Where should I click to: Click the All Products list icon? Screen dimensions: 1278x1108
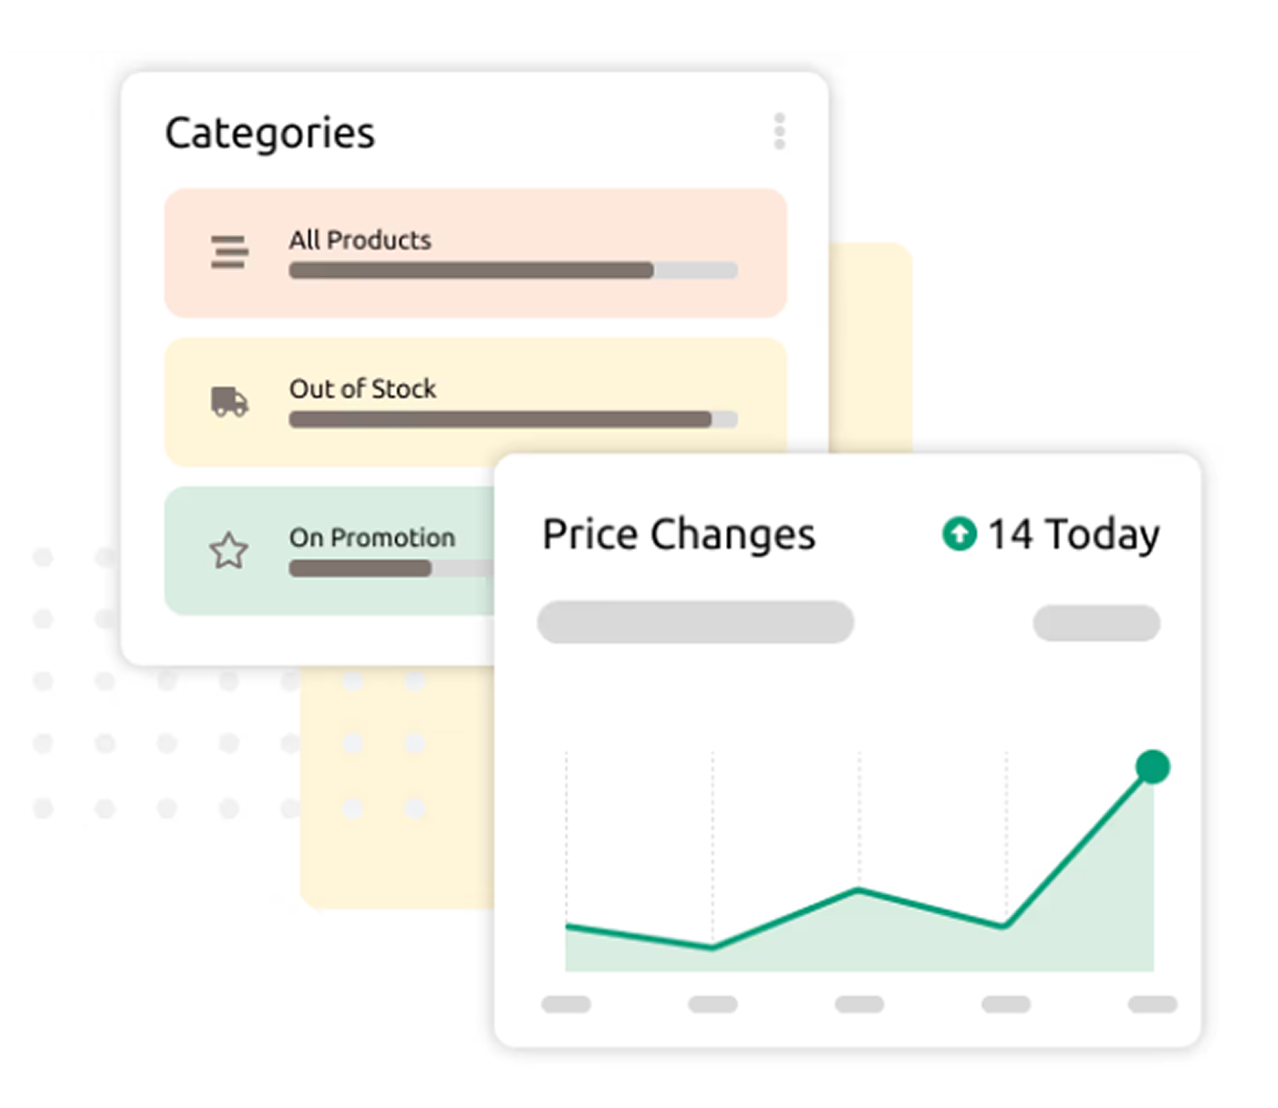pos(229,252)
